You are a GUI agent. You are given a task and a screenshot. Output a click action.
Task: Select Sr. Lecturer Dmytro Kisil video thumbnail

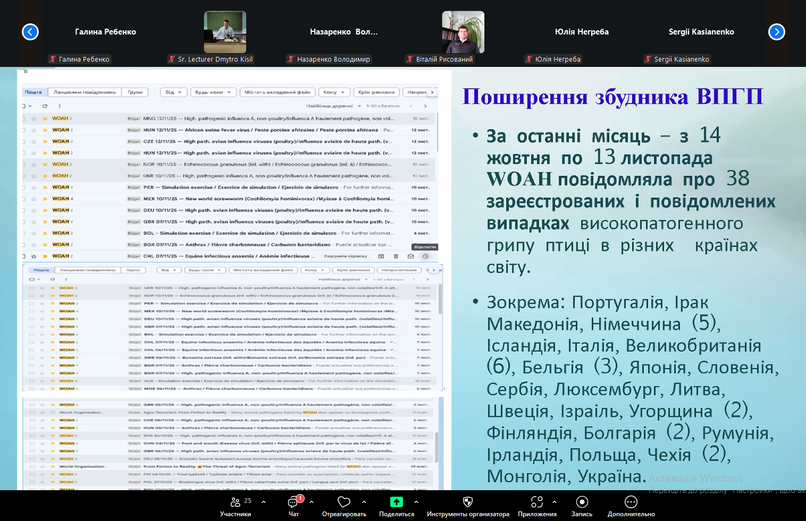click(x=225, y=32)
